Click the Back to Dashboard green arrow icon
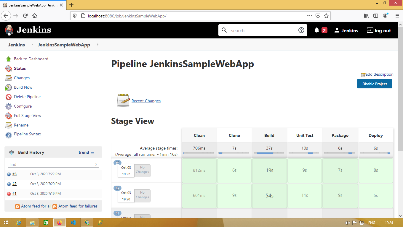403x227 pixels. click(x=9, y=59)
